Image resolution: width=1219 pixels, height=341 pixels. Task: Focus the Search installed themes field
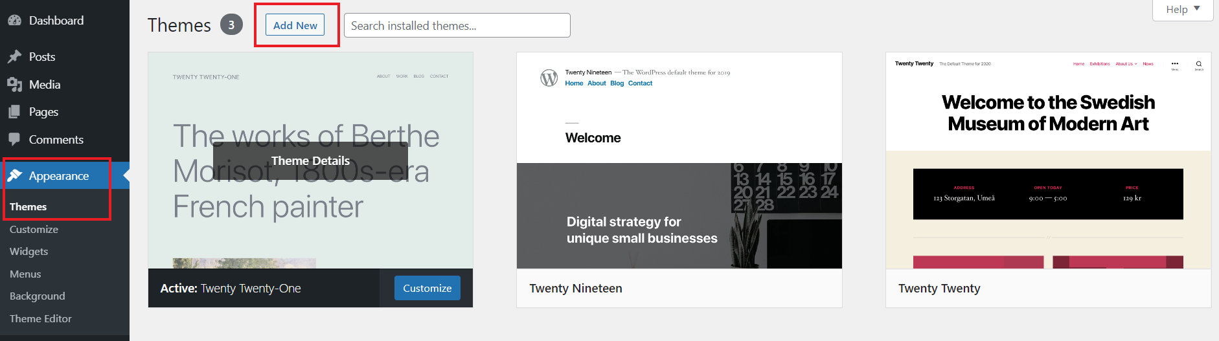[457, 26]
